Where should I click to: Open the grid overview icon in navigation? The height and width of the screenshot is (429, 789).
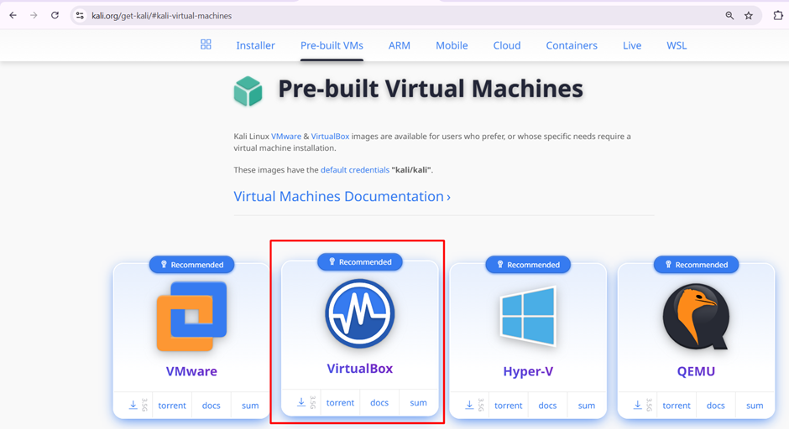(206, 44)
